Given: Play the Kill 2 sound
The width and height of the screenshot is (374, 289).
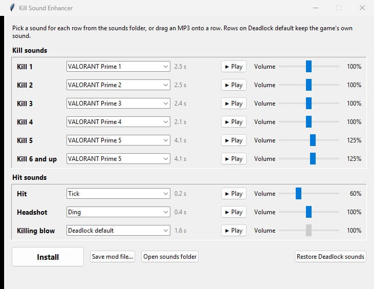Looking at the screenshot, I should tap(233, 85).
